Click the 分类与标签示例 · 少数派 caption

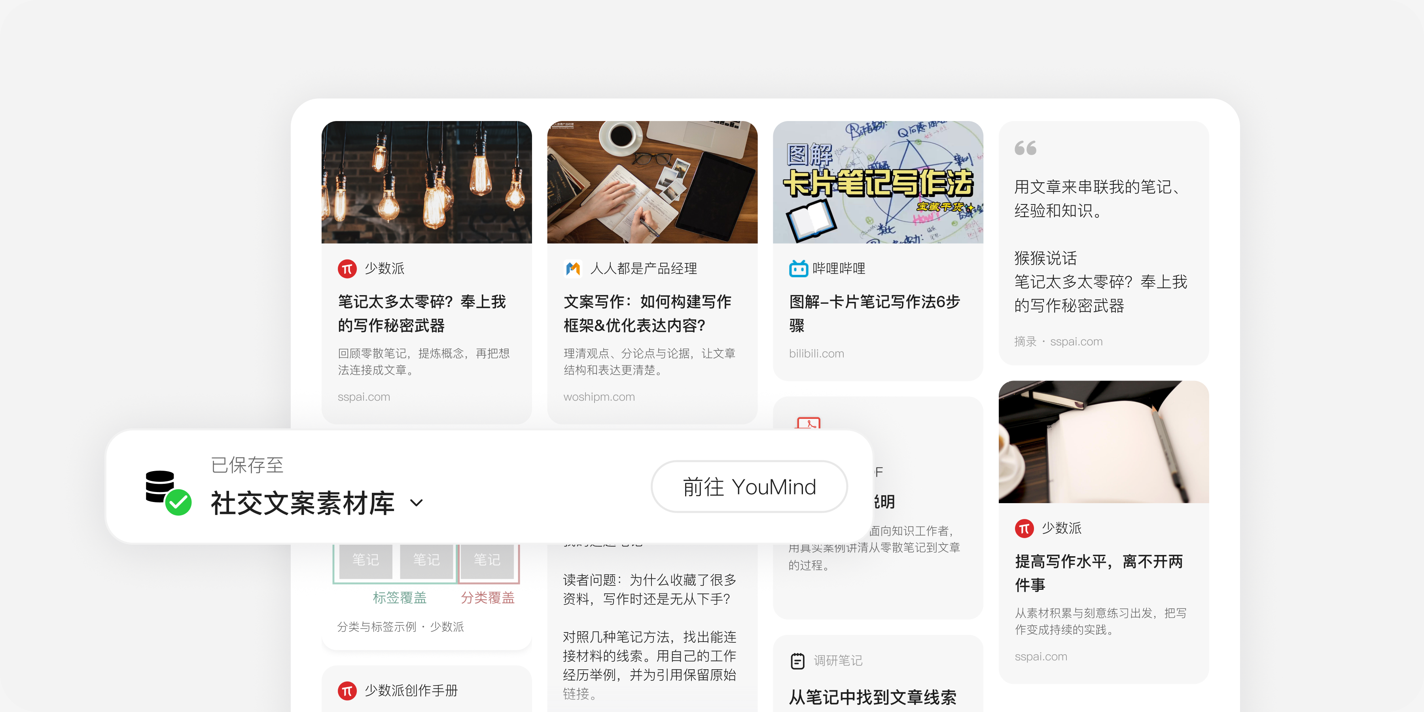click(x=401, y=627)
